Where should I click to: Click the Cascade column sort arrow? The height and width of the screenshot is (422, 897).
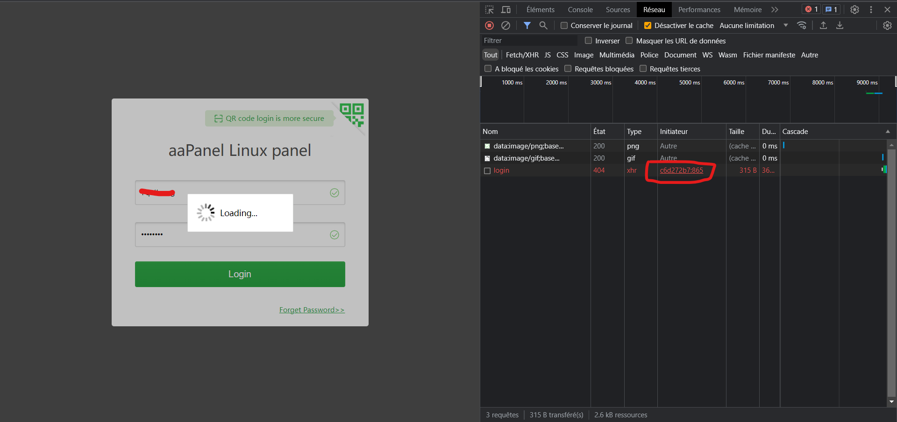pos(888,132)
